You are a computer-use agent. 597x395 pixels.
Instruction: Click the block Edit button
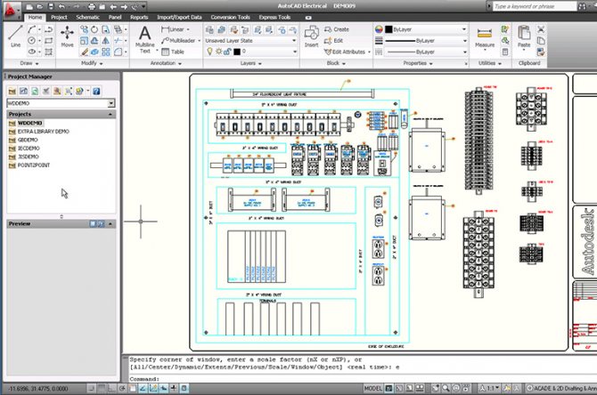[333, 40]
